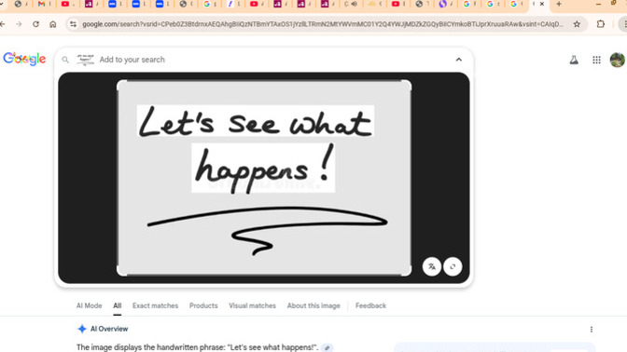
Task: Select the uploaded image thumbnail in search box
Action: 85,60
